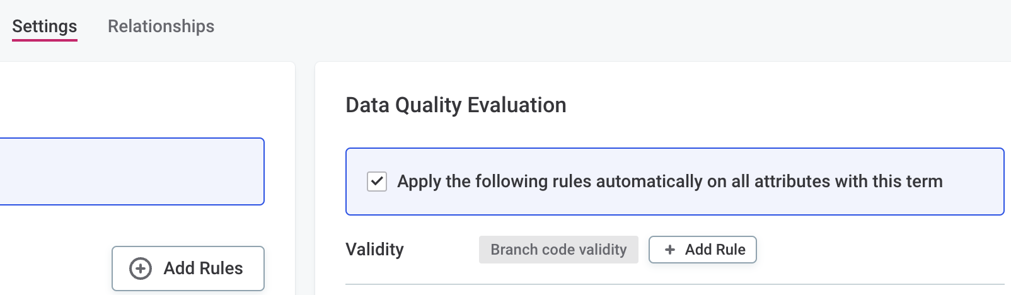Select the 'Branch code validity' rule tag
The image size is (1011, 295).
click(558, 250)
